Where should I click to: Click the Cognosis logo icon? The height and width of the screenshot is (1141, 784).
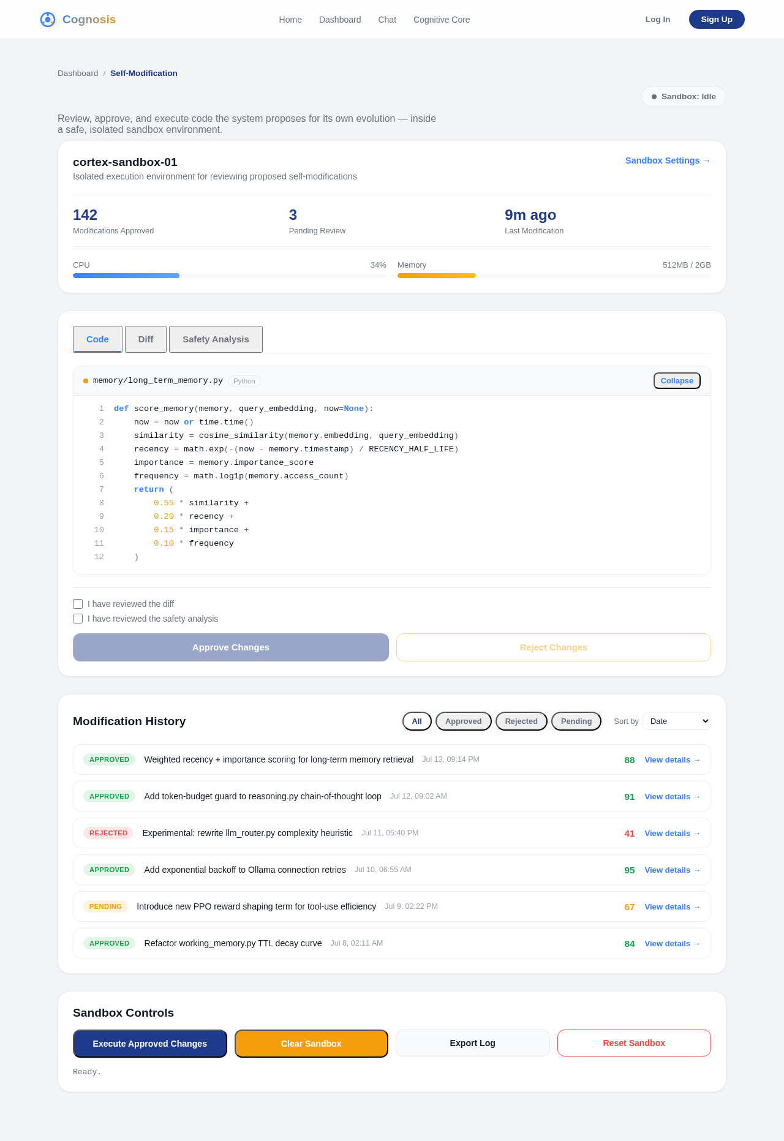48,20
